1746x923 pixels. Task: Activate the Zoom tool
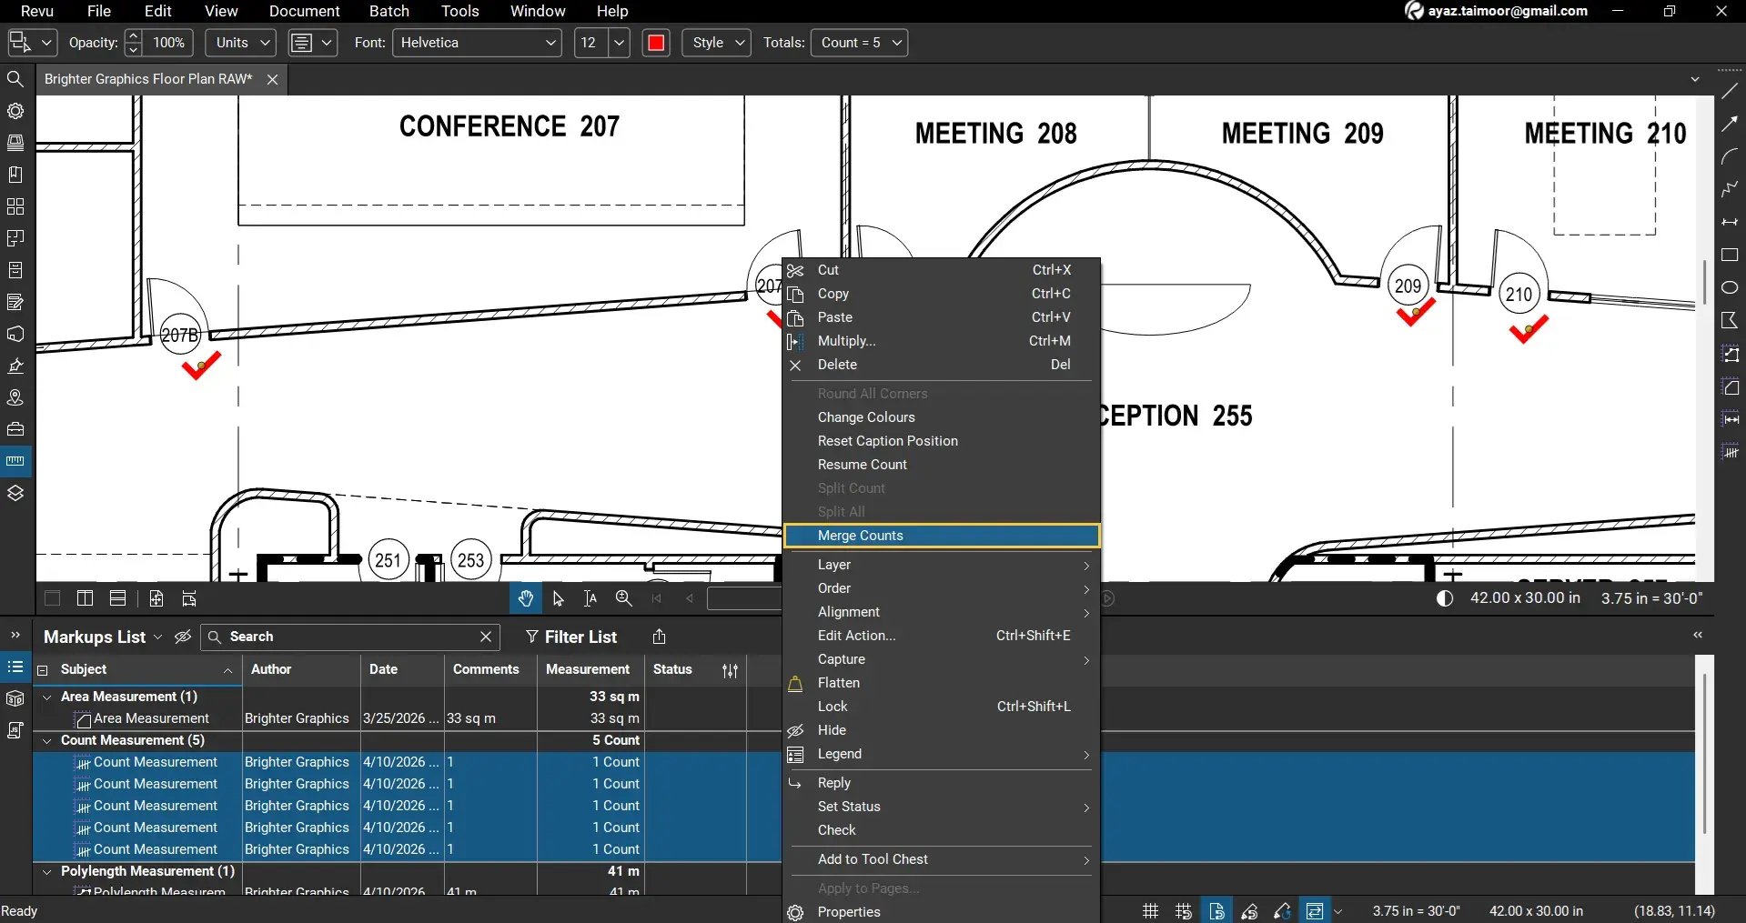tap(623, 598)
